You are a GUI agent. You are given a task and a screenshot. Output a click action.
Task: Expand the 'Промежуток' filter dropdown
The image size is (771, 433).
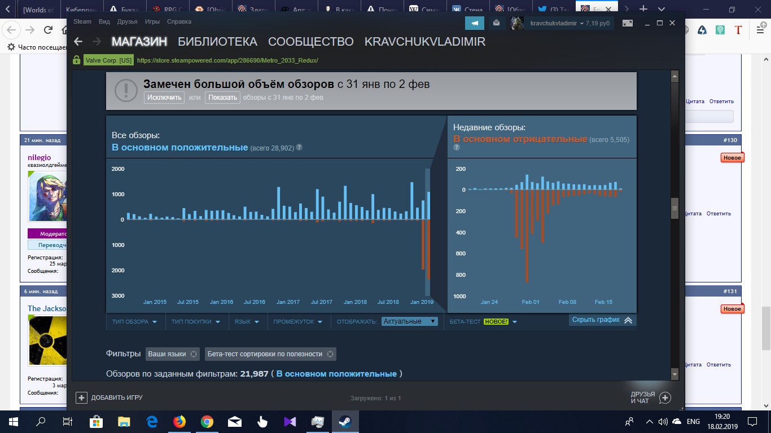click(297, 321)
